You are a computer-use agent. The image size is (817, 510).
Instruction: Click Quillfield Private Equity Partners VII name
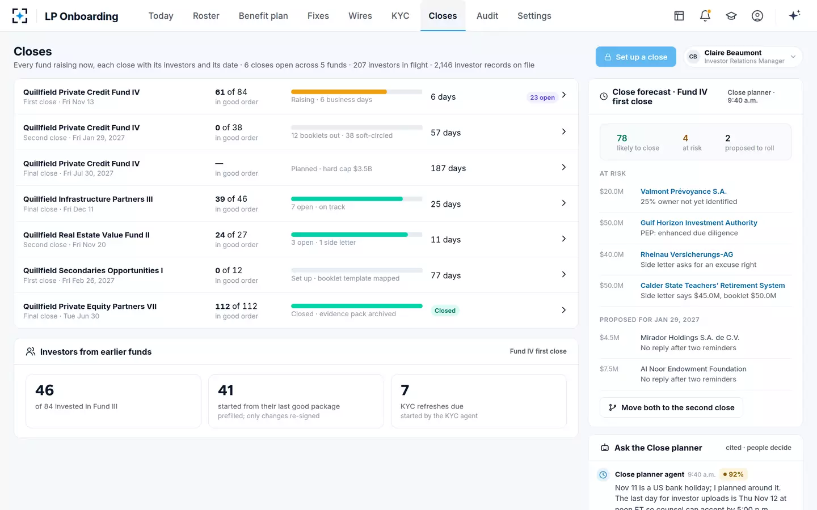point(90,306)
